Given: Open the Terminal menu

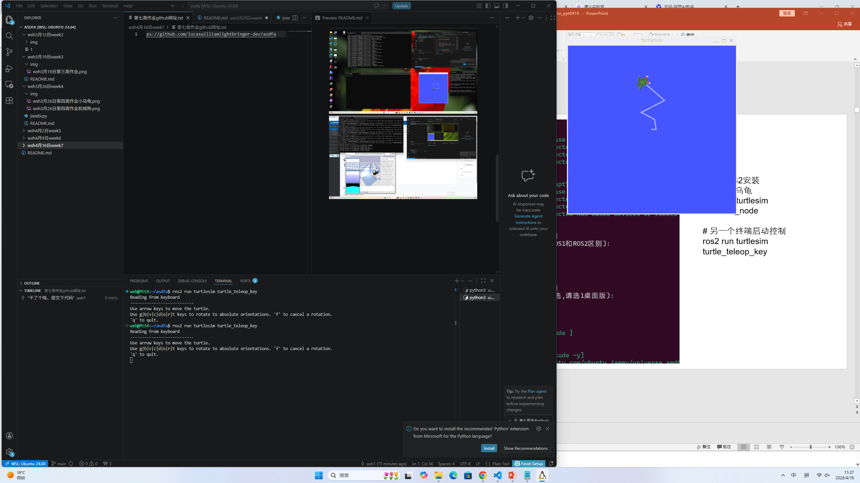Looking at the screenshot, I should [110, 6].
